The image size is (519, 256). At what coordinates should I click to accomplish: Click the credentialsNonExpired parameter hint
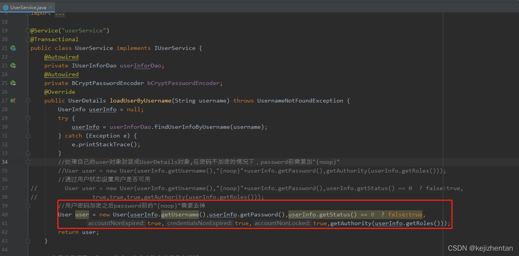point(199,223)
